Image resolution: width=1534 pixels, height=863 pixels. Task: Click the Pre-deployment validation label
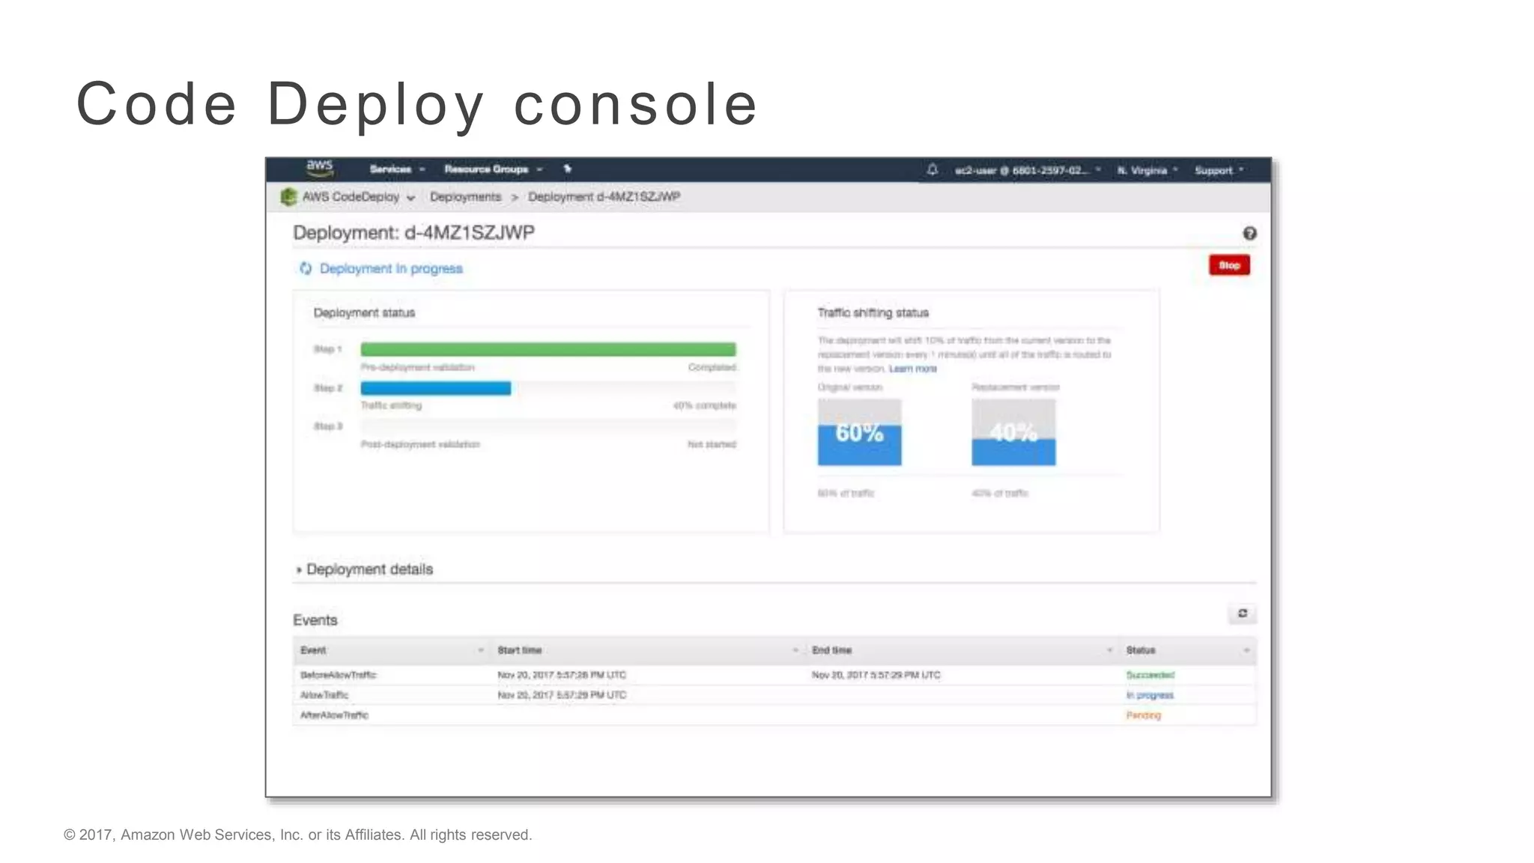pos(417,367)
